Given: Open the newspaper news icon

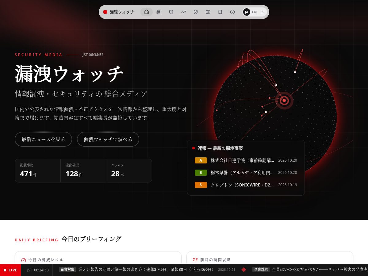Looking at the screenshot, I should [x=159, y=12].
